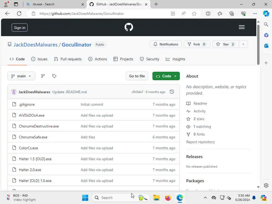View site information lock icon
This screenshot has width=272, height=204.
(33, 14)
